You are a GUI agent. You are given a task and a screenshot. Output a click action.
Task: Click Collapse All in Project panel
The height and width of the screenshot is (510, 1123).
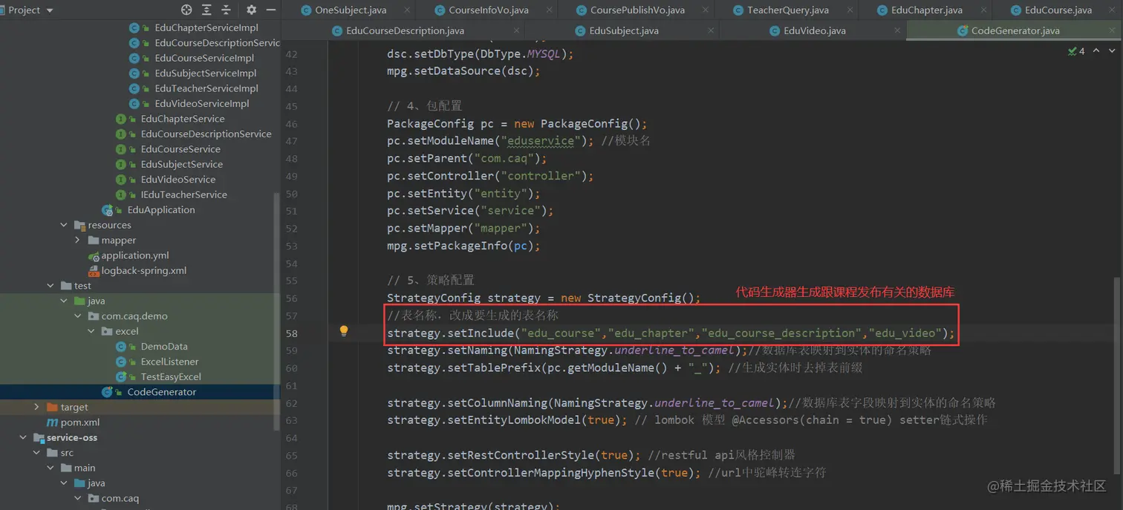pos(226,10)
